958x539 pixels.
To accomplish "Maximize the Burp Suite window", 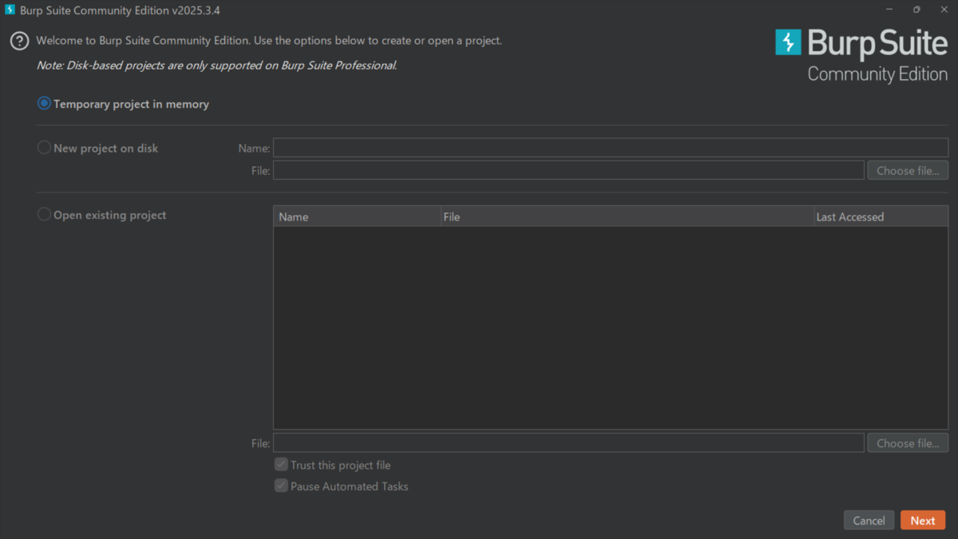I will tap(916, 10).
